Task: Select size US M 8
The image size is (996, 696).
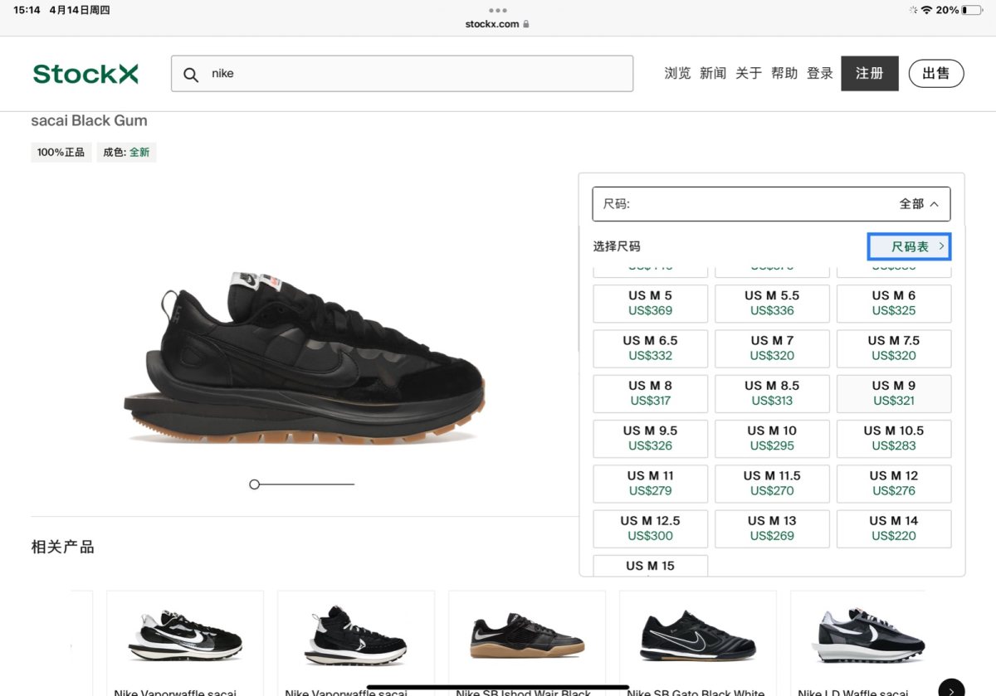Action: pyautogui.click(x=651, y=393)
